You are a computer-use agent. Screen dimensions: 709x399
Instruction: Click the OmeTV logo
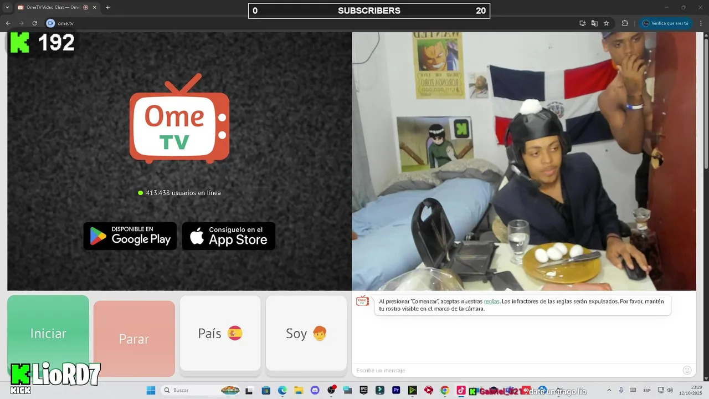click(x=179, y=119)
